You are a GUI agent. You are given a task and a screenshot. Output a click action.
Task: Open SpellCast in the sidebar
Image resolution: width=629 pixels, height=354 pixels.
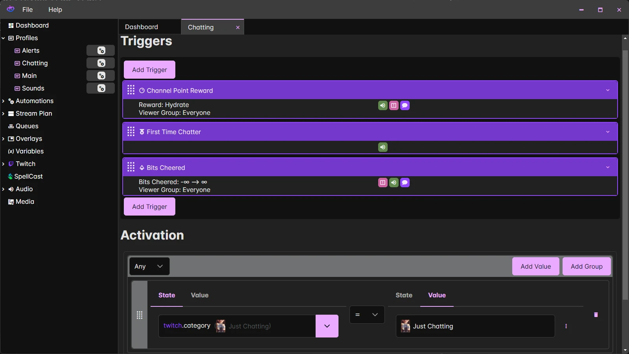(26, 176)
